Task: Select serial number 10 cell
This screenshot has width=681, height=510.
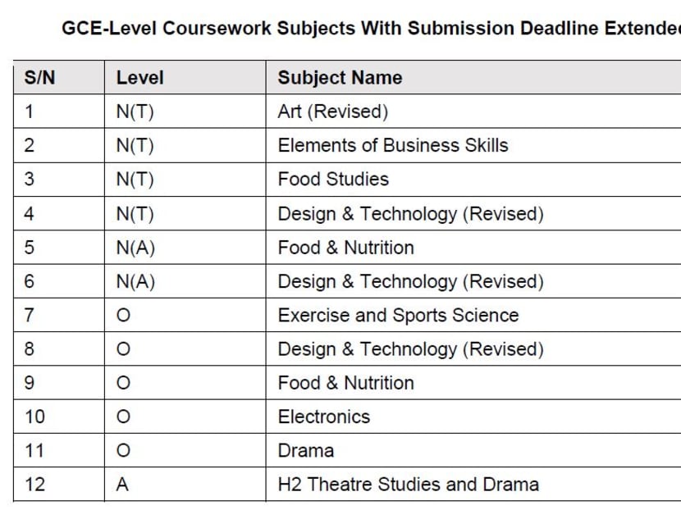Action: coord(34,417)
